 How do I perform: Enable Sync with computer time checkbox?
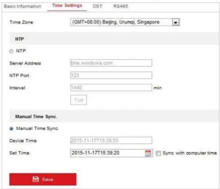point(158,153)
